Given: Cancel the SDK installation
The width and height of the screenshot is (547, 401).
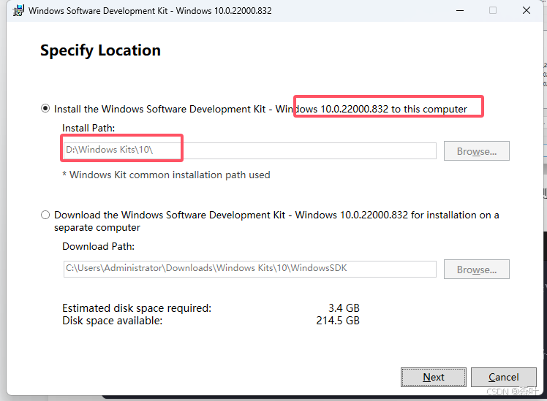Looking at the screenshot, I should pos(504,377).
